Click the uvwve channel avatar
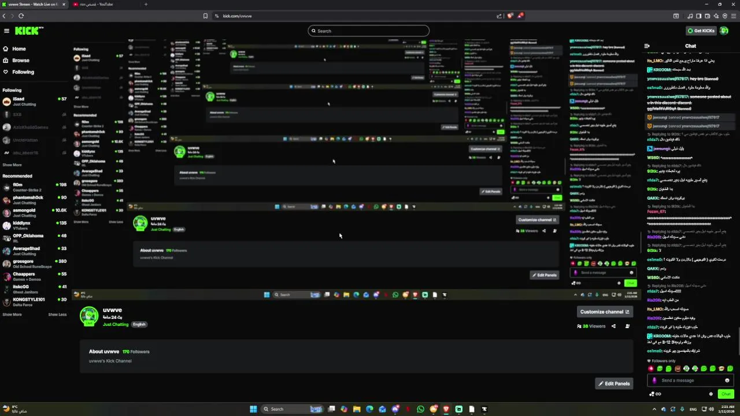Screen dimensions: 740x416 point(89,316)
